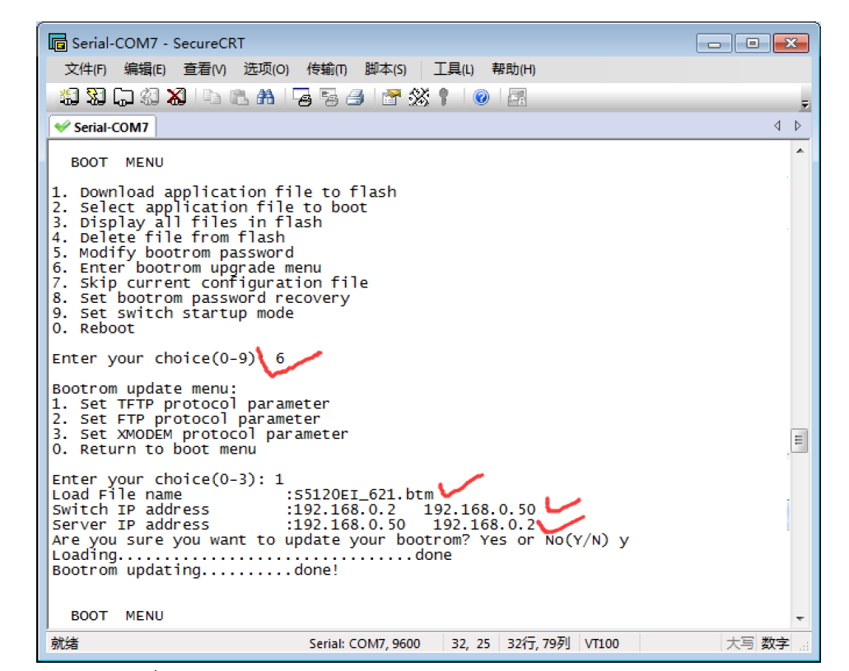This screenshot has width=849, height=671.
Task: Open the 文件(F) menu
Action: click(86, 69)
